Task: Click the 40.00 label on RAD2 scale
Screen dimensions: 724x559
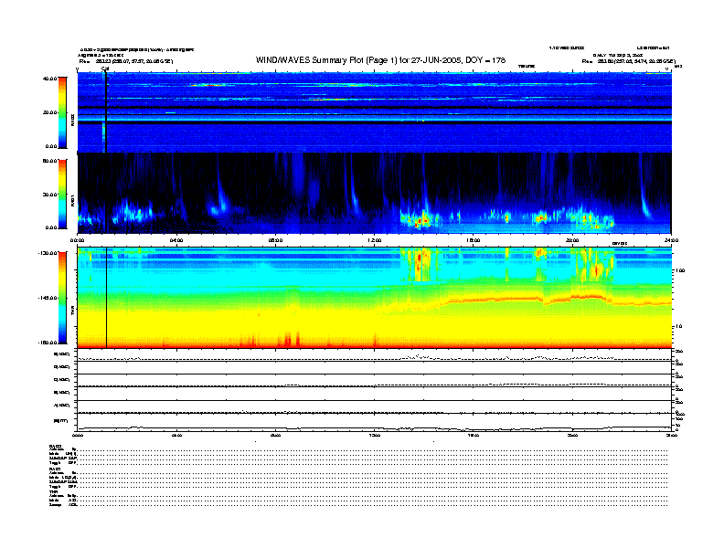Action: point(49,79)
